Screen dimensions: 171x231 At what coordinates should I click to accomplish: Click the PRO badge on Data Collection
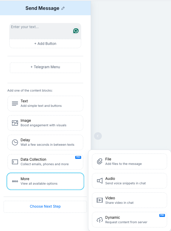(x=78, y=157)
